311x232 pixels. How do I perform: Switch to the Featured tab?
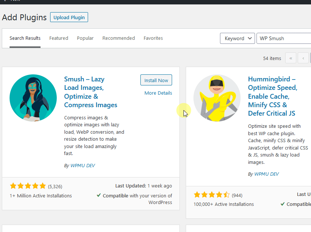click(59, 38)
